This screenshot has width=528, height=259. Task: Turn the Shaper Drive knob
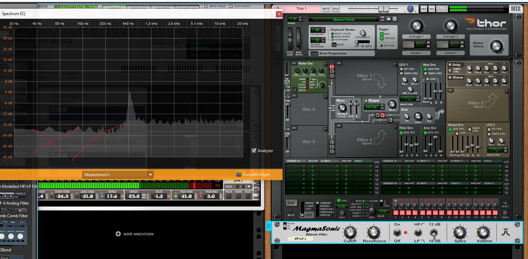tap(392, 104)
